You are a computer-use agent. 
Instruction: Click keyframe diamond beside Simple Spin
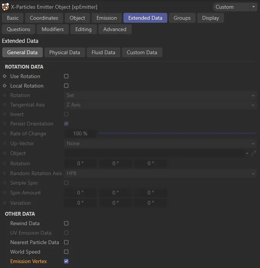pos(5,183)
